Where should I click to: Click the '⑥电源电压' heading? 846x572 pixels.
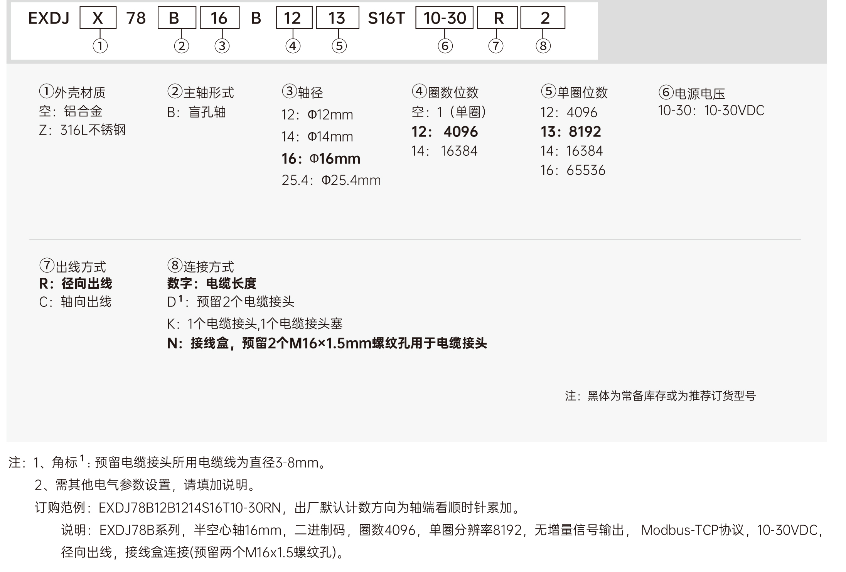pyautogui.click(x=692, y=93)
